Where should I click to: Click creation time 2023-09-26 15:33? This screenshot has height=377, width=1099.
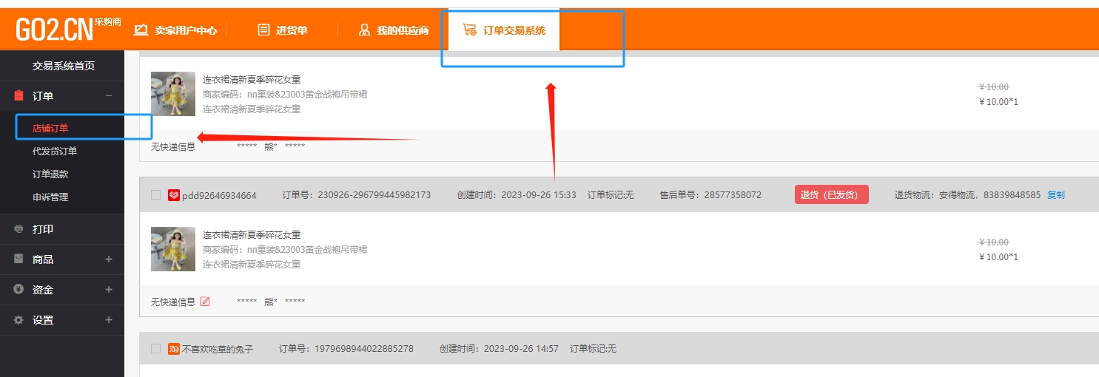pos(539,195)
